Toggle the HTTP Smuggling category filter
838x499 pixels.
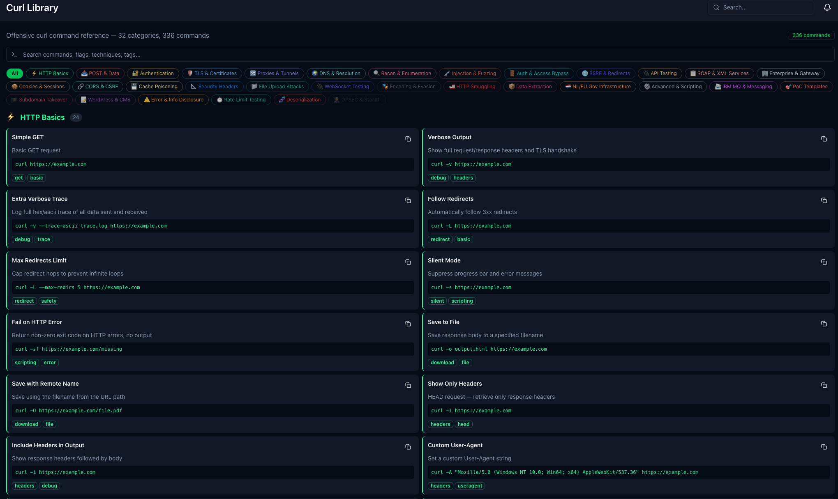tap(472, 87)
